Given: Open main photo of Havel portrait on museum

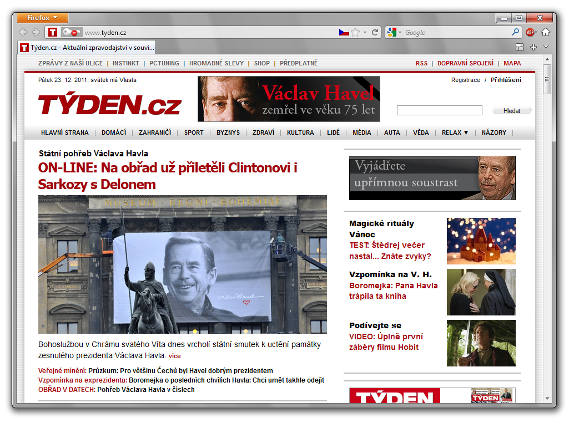Looking at the screenshot, I should [x=182, y=264].
